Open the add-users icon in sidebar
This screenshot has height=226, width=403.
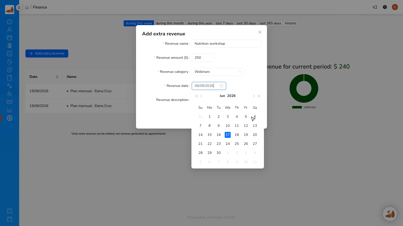[10, 94]
